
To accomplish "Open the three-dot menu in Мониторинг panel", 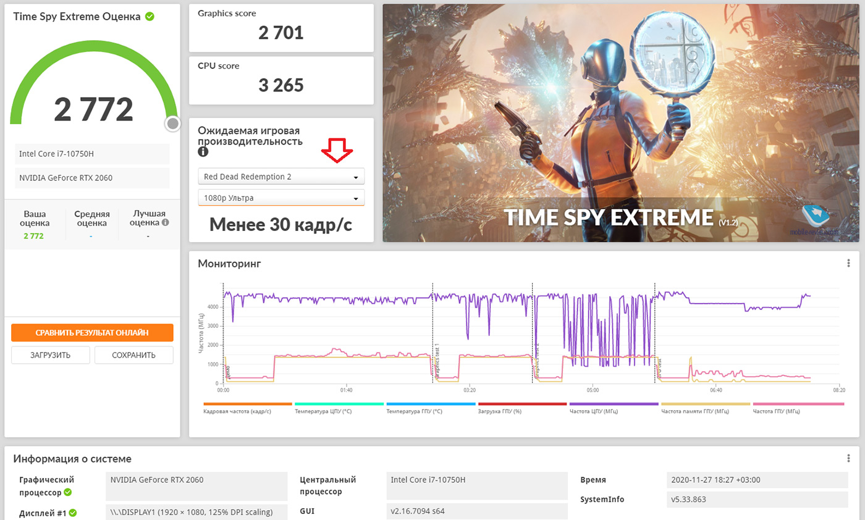I will point(850,264).
